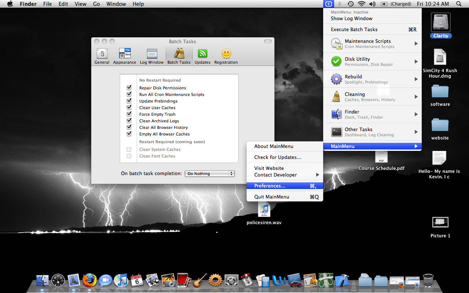Open the Updates preferences pane

tap(202, 56)
